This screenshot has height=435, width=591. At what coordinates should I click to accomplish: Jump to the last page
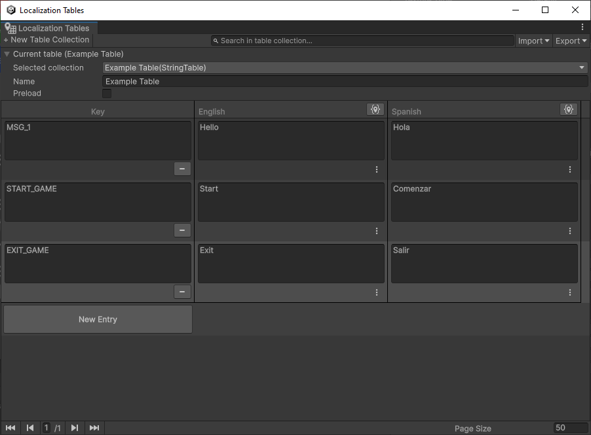pos(94,428)
